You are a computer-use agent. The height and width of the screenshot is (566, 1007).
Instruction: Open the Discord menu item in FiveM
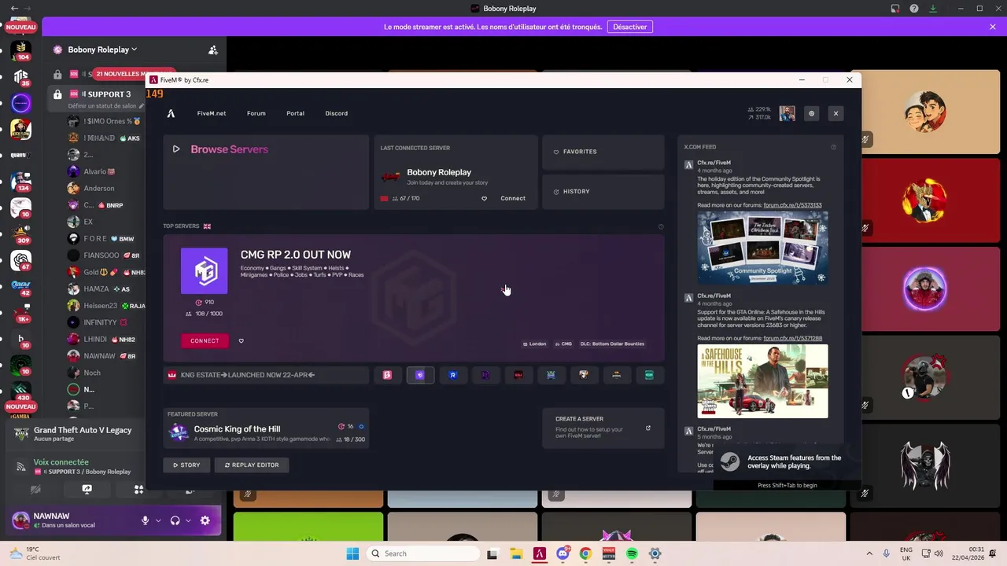point(337,113)
